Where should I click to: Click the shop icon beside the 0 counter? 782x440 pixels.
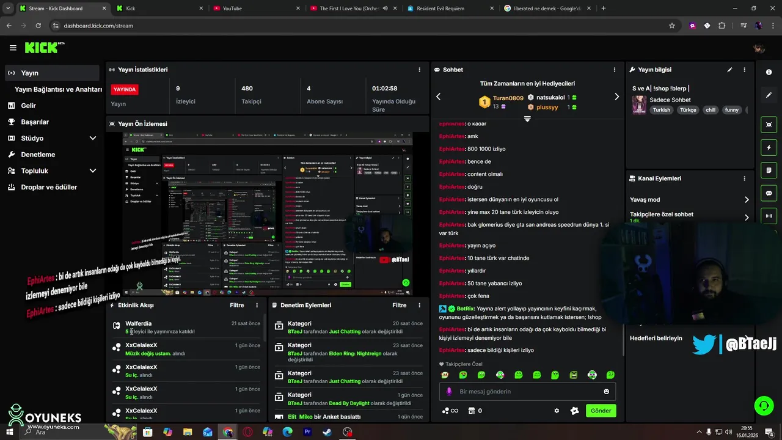[471, 411]
